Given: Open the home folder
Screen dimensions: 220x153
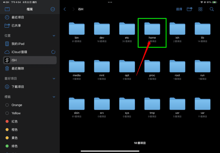Looking at the screenshot, I should pos(152,30).
